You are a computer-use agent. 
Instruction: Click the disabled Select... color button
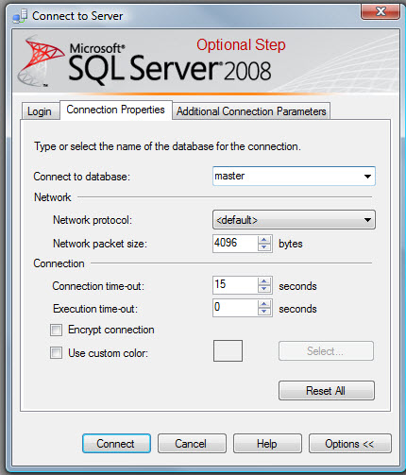point(326,351)
